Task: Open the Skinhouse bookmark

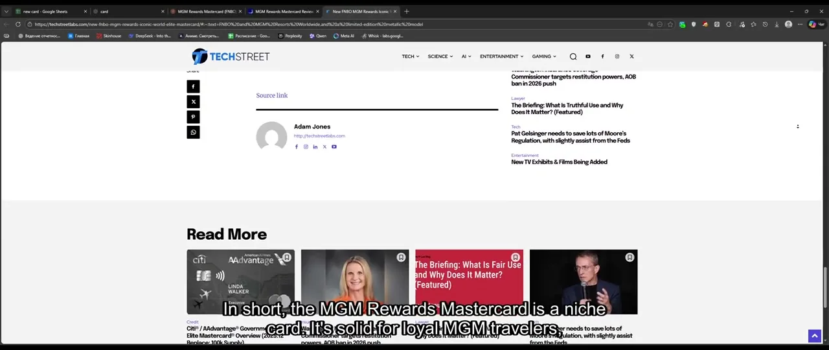Action: pyautogui.click(x=109, y=36)
